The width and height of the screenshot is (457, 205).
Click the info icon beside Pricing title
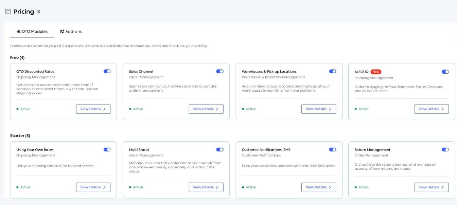coord(38,12)
